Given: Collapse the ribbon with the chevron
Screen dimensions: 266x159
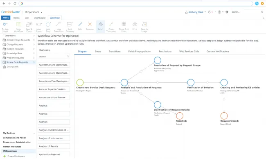Looking at the screenshot, I should (x=263, y=18).
